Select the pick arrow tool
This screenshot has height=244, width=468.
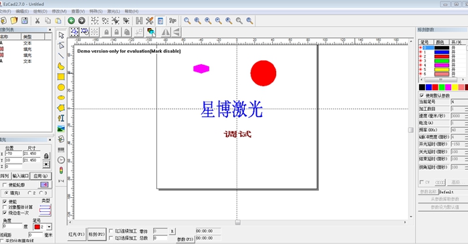point(62,35)
